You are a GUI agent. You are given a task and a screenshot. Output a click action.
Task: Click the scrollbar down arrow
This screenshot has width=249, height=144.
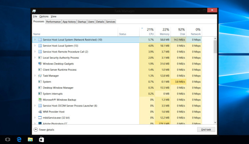pos(215,122)
